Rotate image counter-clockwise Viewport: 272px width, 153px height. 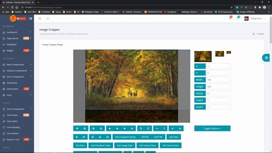(141, 128)
